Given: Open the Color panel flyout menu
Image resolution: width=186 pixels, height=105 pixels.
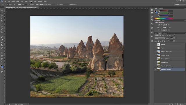Looking at the screenshot, I should (x=185, y=8).
